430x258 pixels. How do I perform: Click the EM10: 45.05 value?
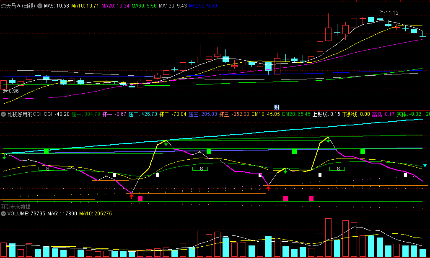coord(266,114)
